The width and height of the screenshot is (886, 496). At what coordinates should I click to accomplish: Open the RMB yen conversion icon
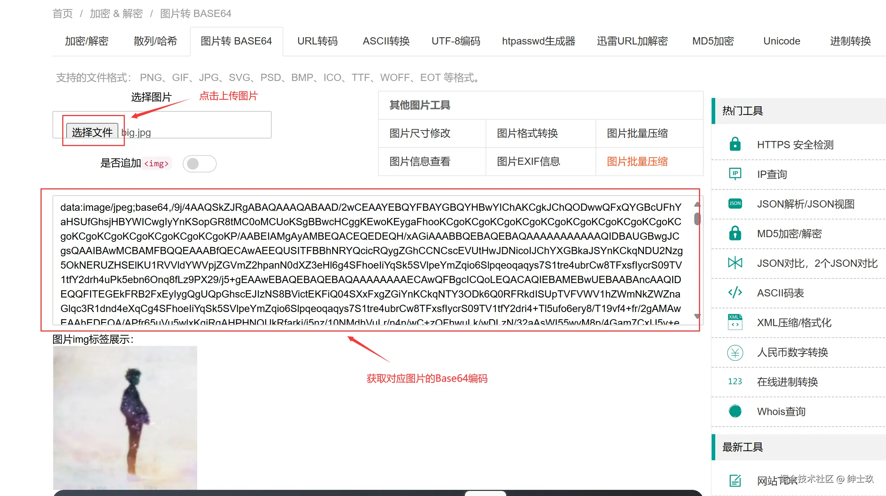click(735, 352)
